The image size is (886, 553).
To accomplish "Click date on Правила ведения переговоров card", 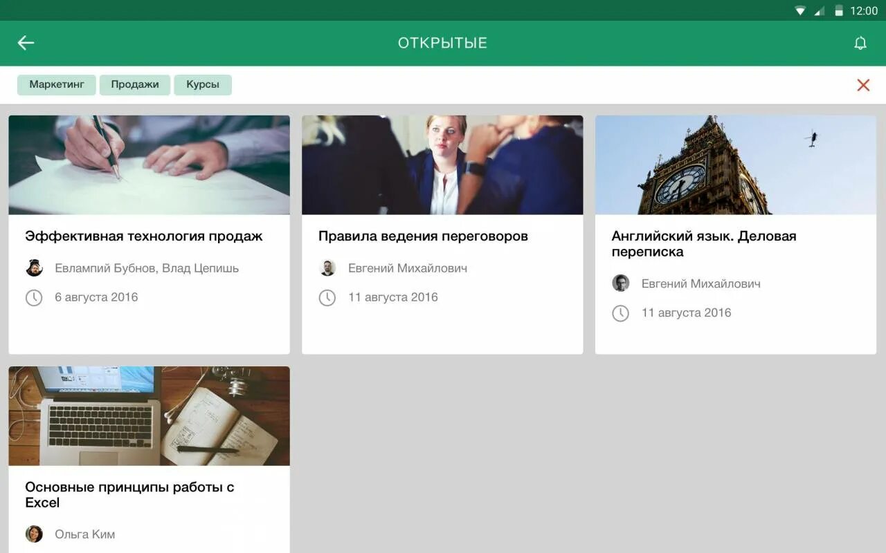I will coord(393,297).
